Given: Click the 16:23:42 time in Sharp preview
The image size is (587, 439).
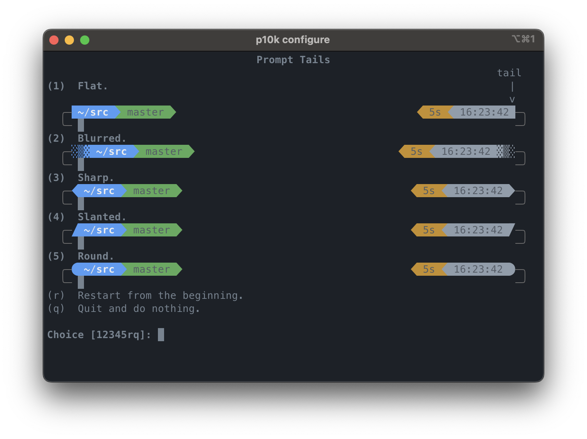Looking at the screenshot, I should coord(478,191).
